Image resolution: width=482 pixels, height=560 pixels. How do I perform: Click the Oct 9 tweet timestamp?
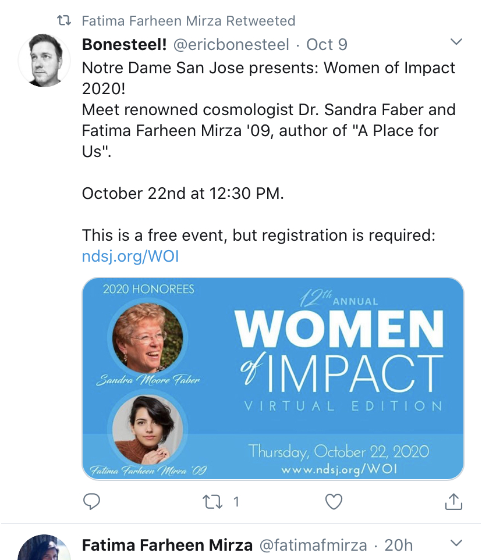pyautogui.click(x=327, y=45)
